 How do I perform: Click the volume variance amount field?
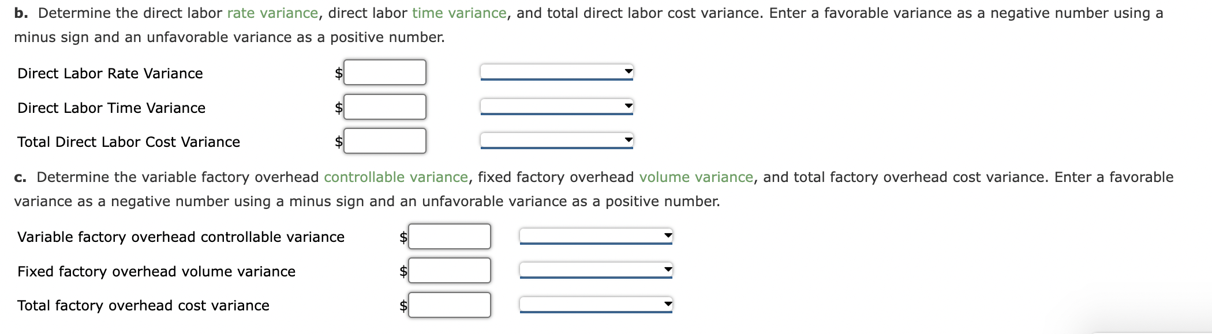(449, 271)
